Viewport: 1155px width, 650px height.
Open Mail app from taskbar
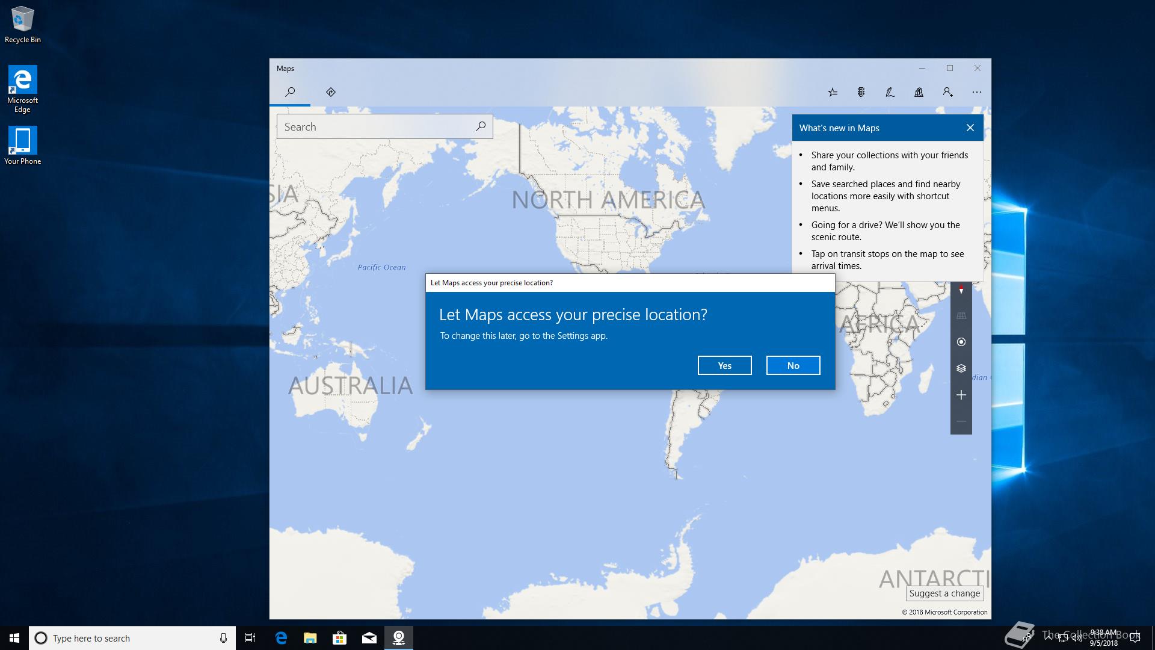click(369, 638)
